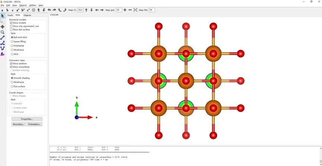Open the Properties... dialog
Screen dimensions: 322x166
point(27,119)
